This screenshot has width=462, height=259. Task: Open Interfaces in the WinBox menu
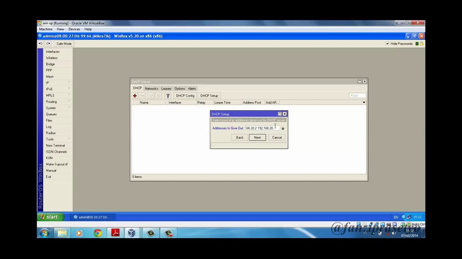(53, 51)
